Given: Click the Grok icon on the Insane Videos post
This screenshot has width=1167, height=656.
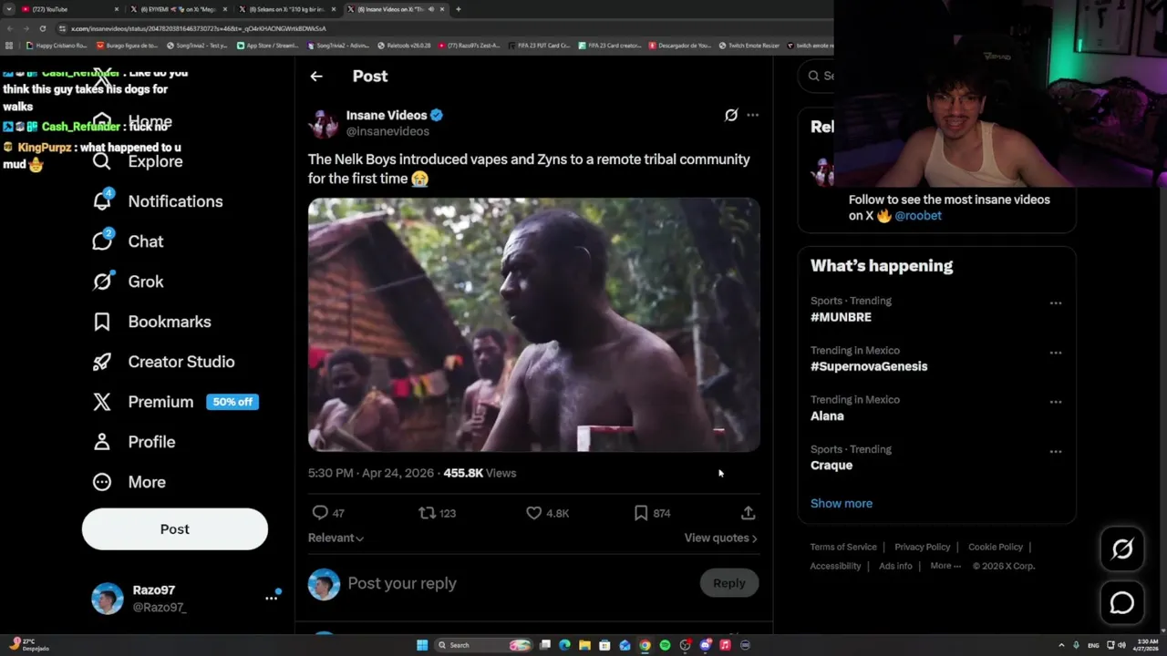Looking at the screenshot, I should [x=731, y=115].
